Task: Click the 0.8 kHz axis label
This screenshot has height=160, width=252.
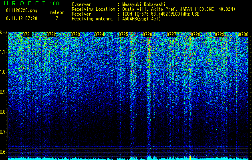Action: (x=4, y=112)
